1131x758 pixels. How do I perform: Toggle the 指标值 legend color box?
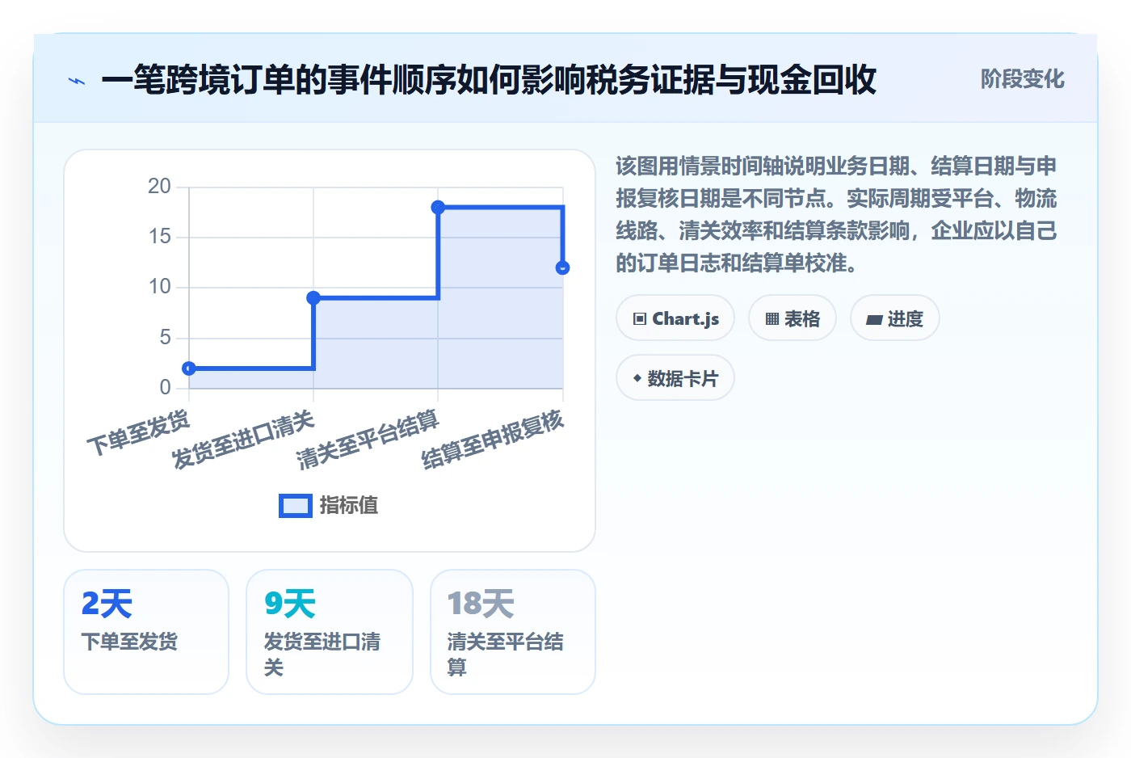(296, 505)
